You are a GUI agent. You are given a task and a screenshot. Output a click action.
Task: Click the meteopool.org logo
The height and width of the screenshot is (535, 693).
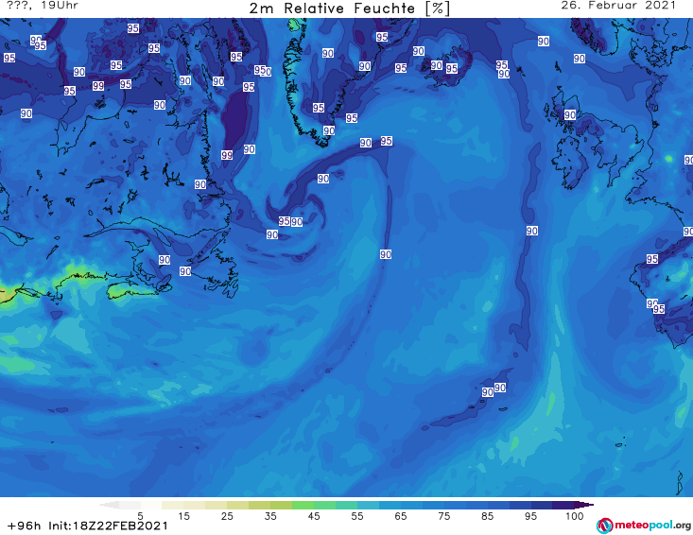pyautogui.click(x=644, y=526)
